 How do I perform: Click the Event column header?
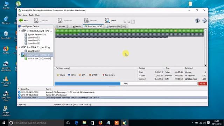click(x=48, y=89)
